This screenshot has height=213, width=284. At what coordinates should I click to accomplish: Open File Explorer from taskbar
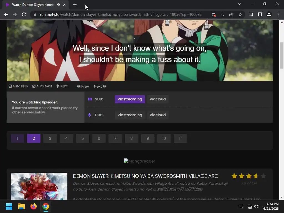(x=21, y=206)
